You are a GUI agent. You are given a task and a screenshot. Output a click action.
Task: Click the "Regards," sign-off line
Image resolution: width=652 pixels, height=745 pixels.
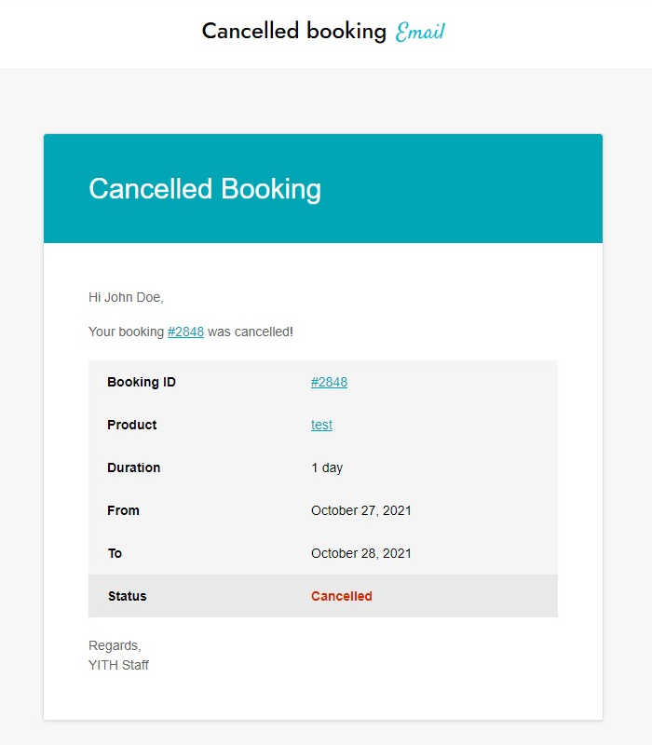(115, 645)
